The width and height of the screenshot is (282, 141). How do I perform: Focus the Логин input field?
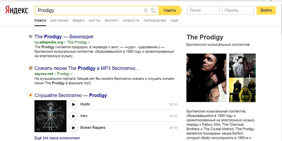203,11
